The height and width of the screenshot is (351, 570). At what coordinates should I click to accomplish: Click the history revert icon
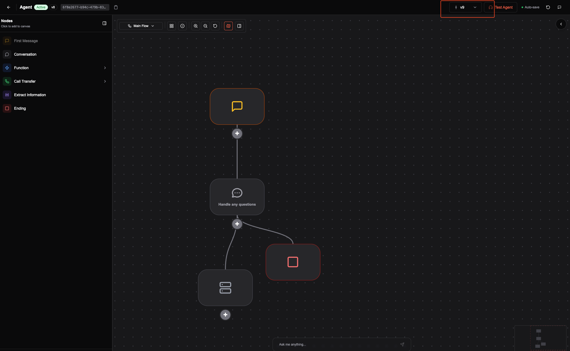pyautogui.click(x=548, y=7)
